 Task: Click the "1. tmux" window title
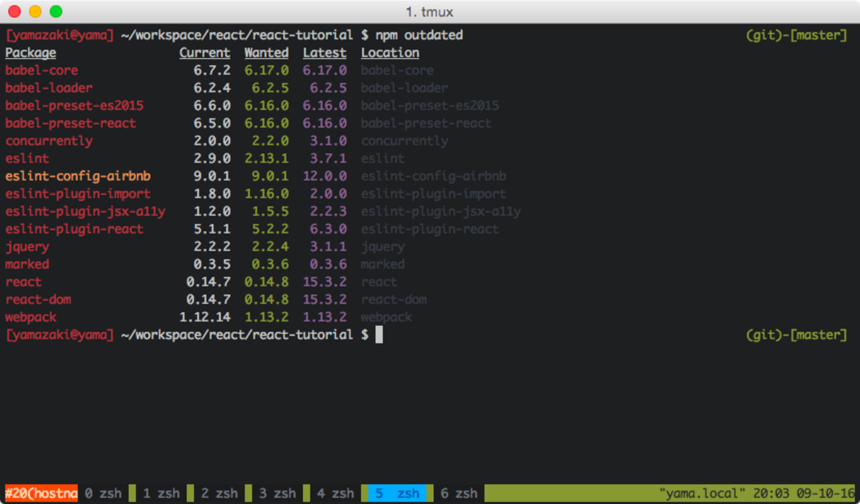(429, 11)
